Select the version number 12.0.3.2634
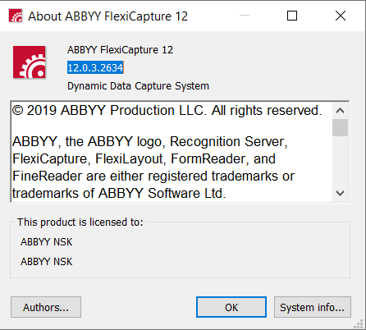The image size is (366, 330). pos(95,67)
